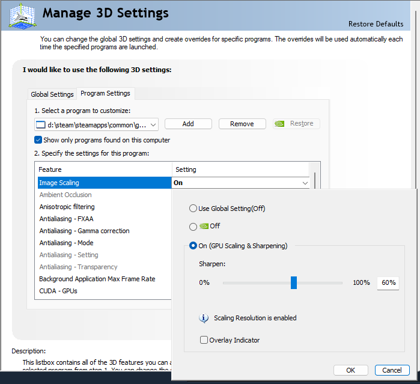Confirm the Image Scaling popup with OK
The height and width of the screenshot is (384, 420).
pyautogui.click(x=351, y=370)
